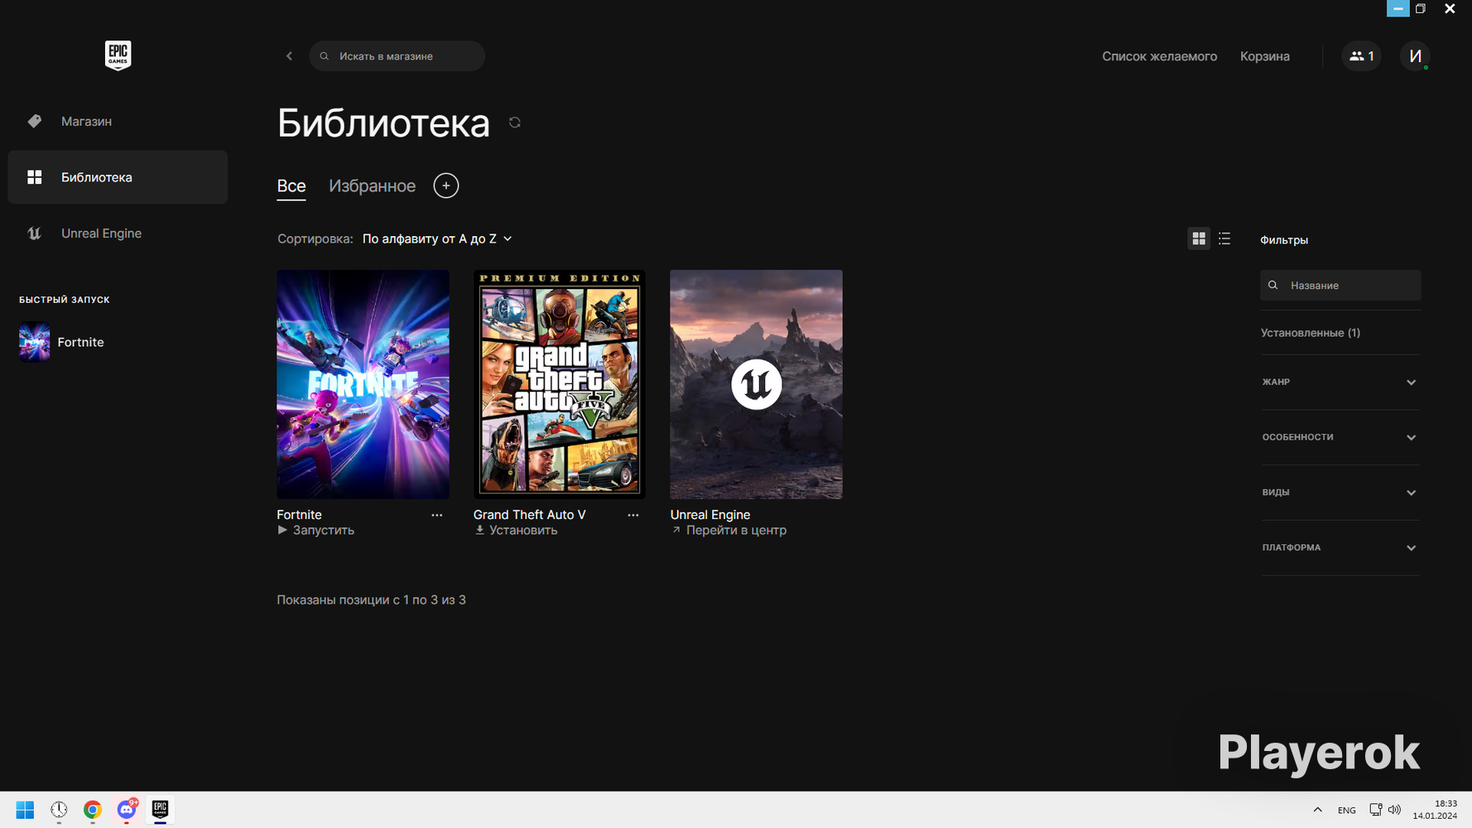Open the Корзина cart
1472x828 pixels.
coord(1264,56)
